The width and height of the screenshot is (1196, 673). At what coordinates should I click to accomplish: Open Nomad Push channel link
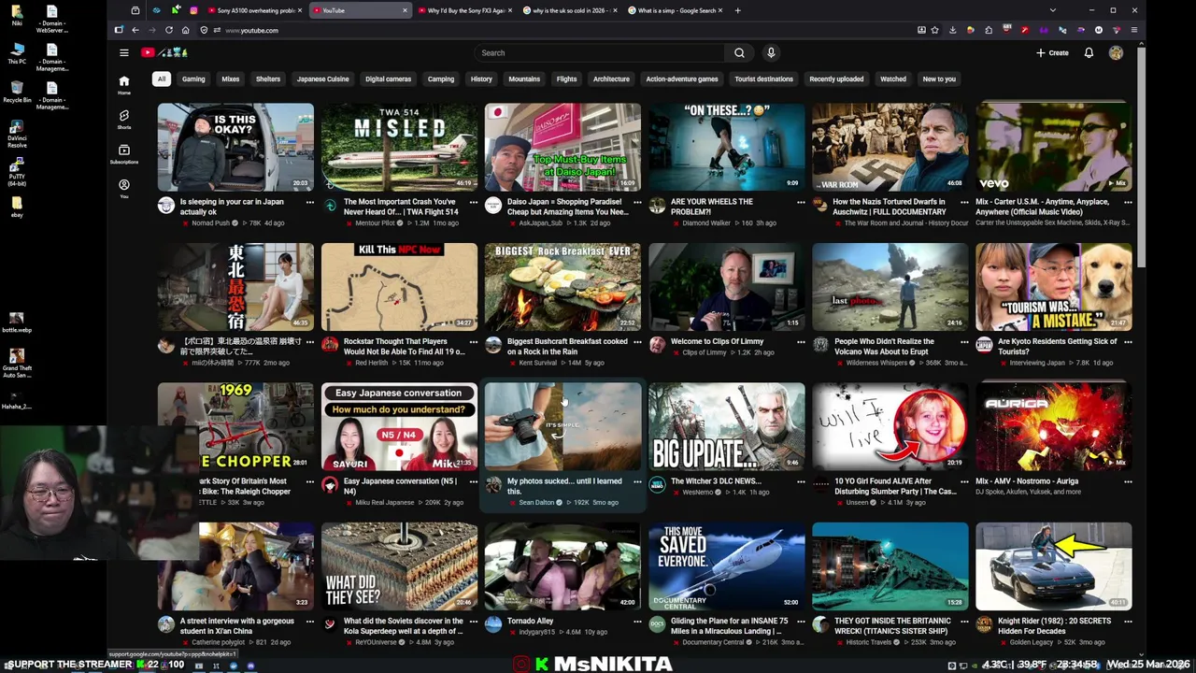[210, 223]
